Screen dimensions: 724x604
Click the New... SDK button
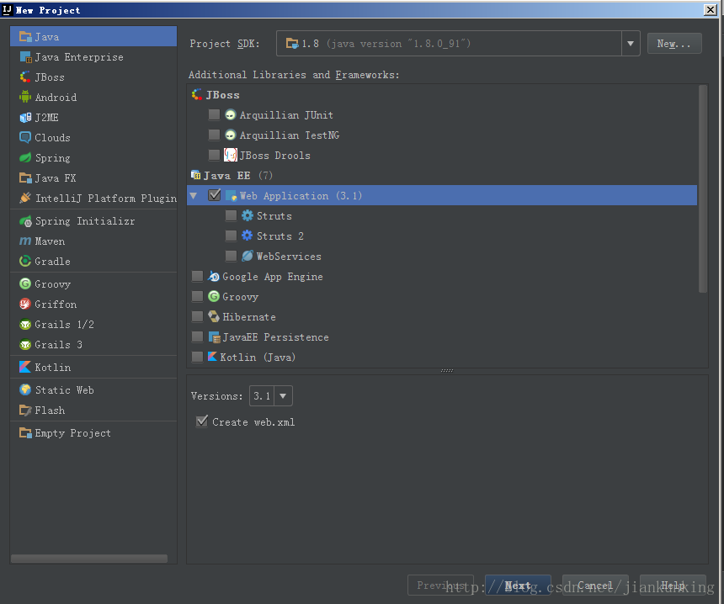pyautogui.click(x=674, y=44)
